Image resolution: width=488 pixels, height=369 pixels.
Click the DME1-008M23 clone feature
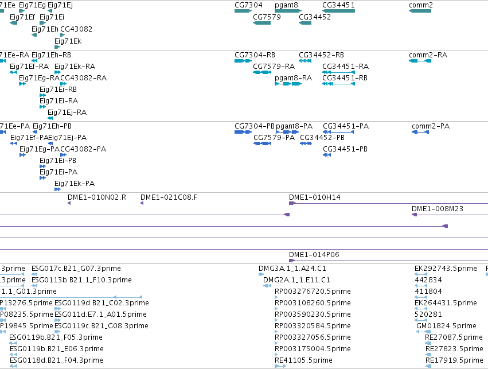[x=450, y=215]
